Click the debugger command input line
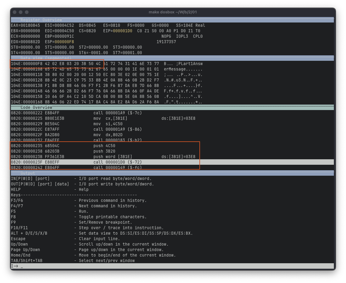 coord(172,266)
